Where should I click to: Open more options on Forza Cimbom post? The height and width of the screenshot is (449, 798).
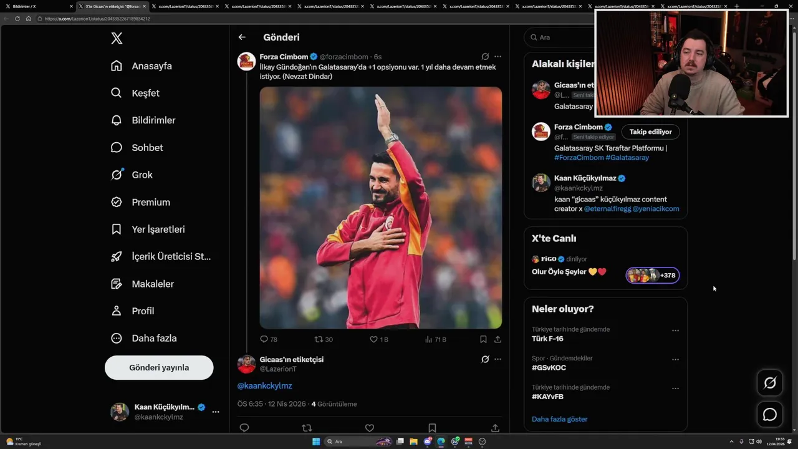(498, 56)
